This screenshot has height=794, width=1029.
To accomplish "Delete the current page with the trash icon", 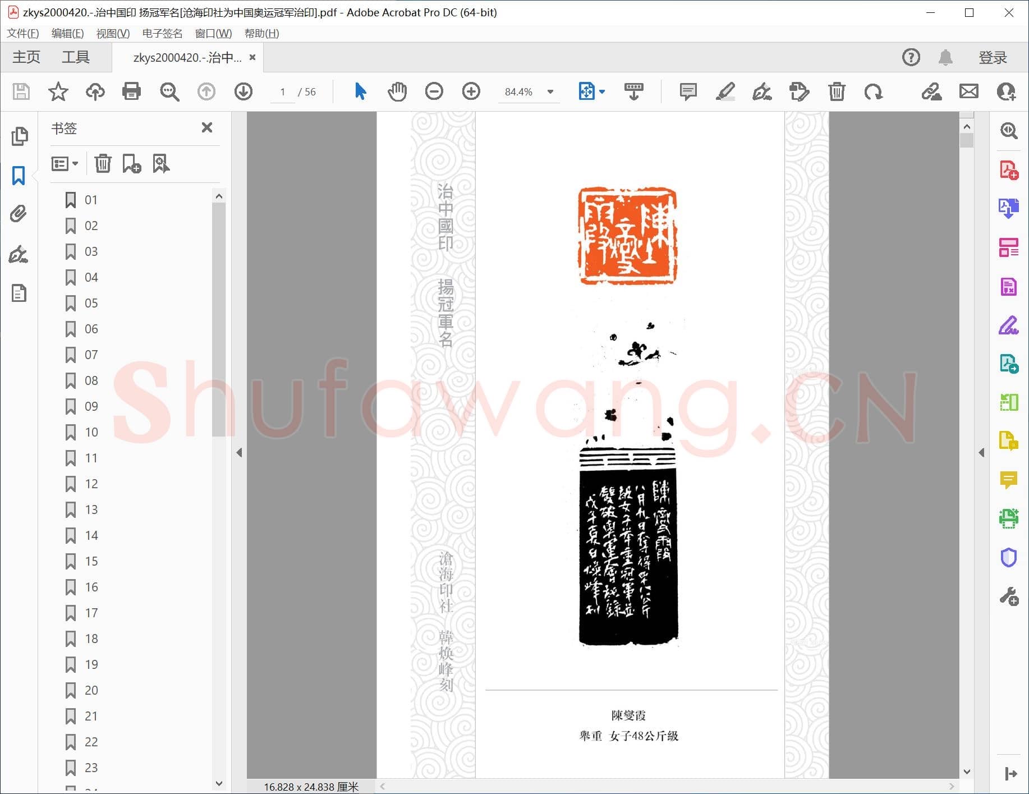I will 837,91.
